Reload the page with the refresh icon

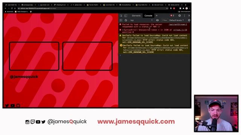(x=12, y=8)
